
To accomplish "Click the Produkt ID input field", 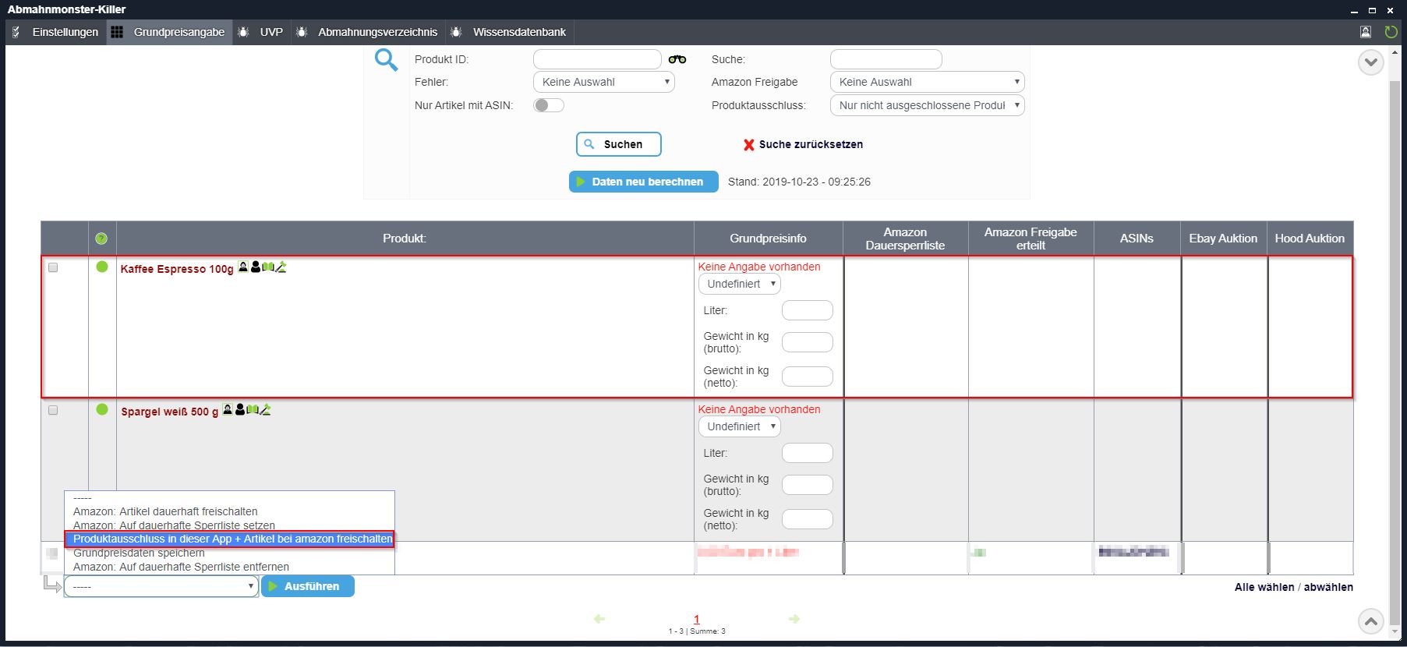I will (x=597, y=59).
